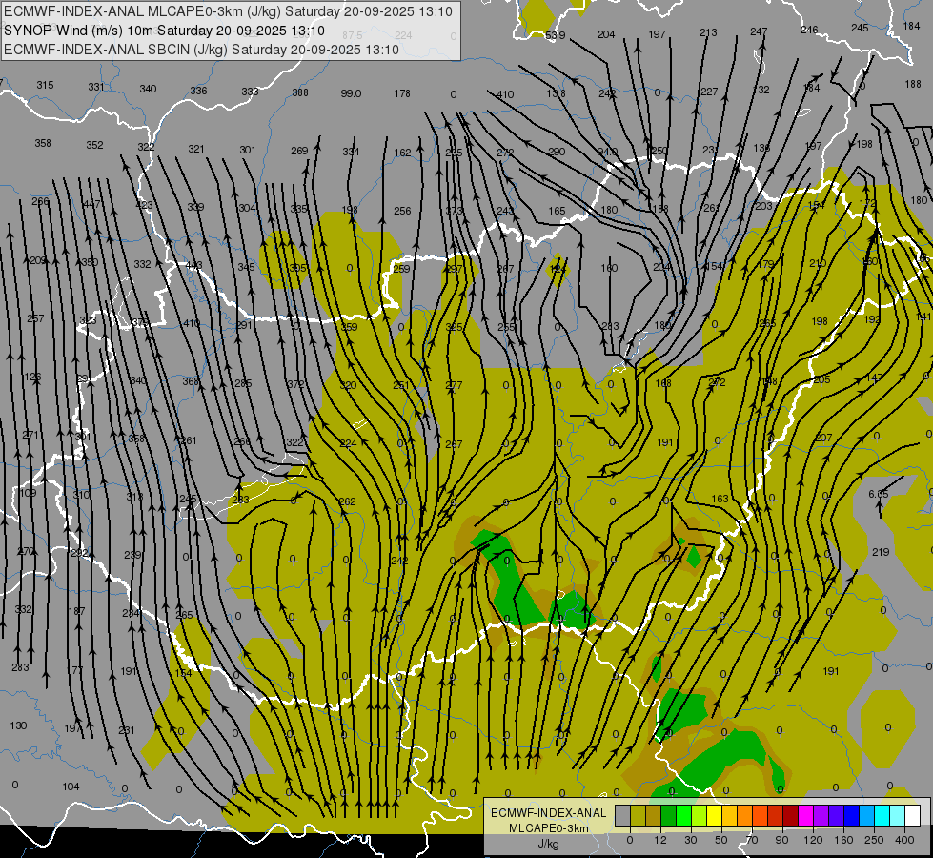The height and width of the screenshot is (858, 933).
Task: Click legend scale value 120
Action: (x=813, y=840)
